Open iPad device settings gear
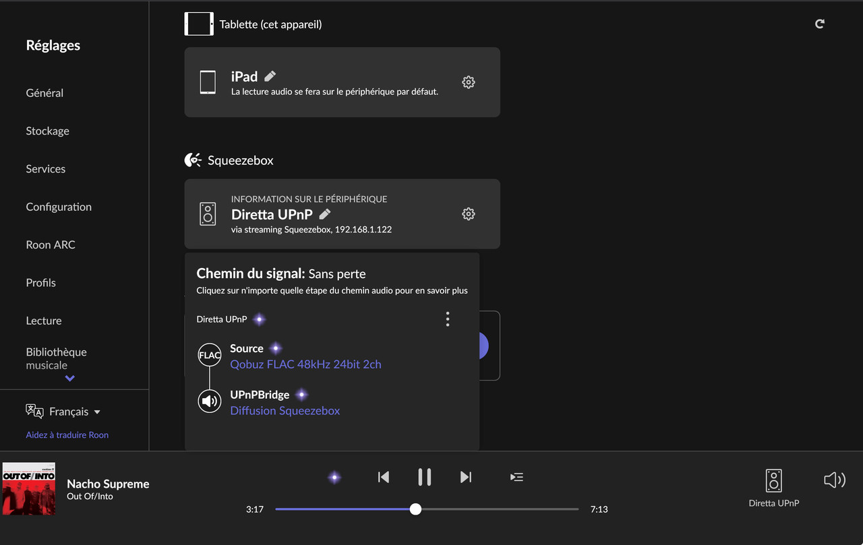This screenshot has height=545, width=863. [469, 82]
